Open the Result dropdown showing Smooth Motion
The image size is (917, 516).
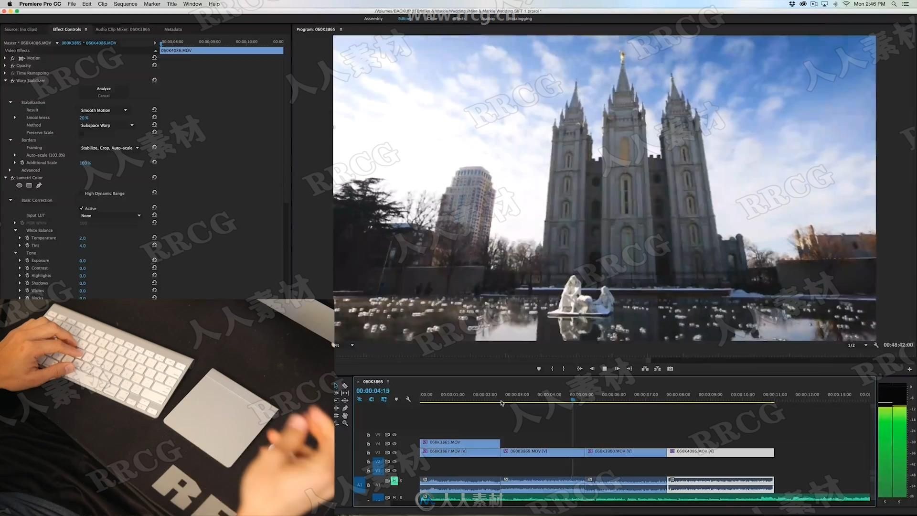tap(104, 110)
